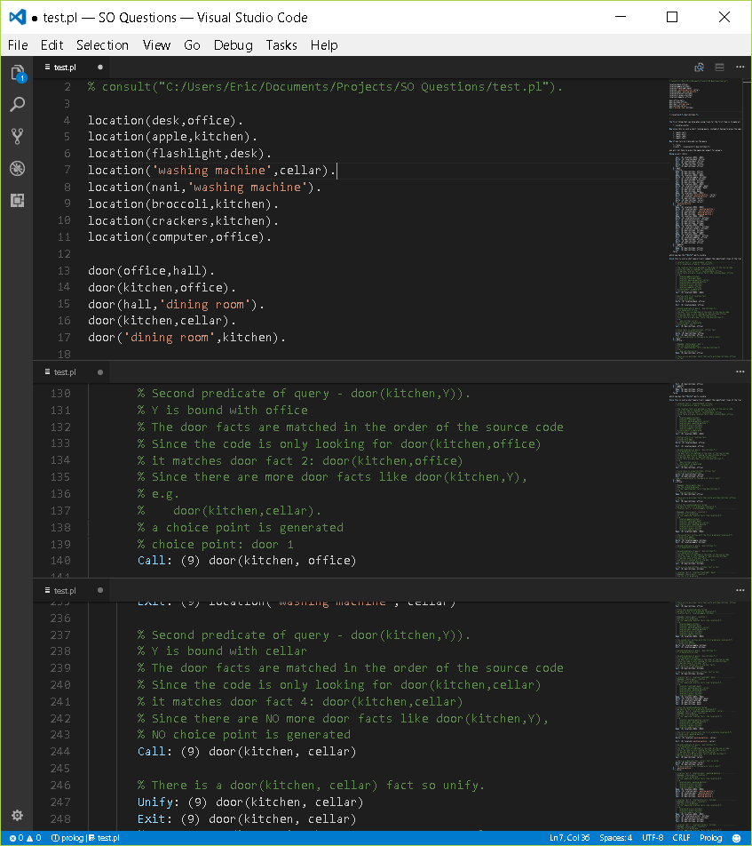Screen dimensions: 752x846
Task: Click comment '% a choice point is generated'
Action: click(241, 527)
